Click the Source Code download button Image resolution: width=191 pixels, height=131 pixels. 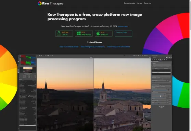(123, 34)
